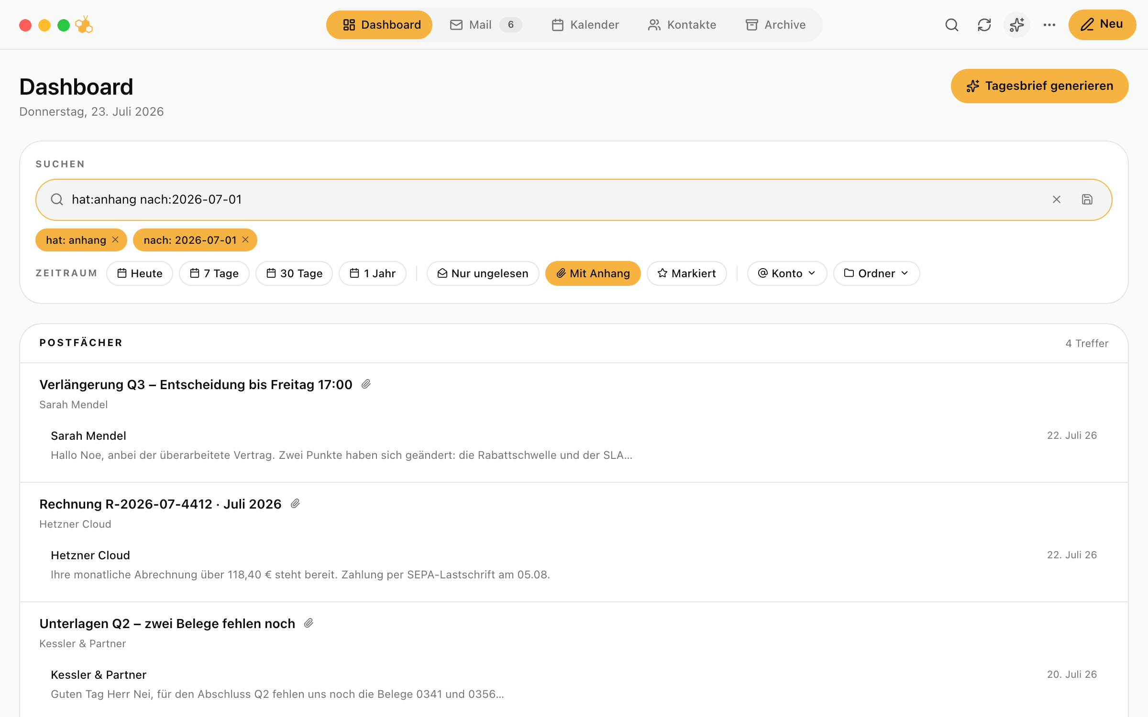
Task: Open the three-dots more menu
Action: 1049,25
